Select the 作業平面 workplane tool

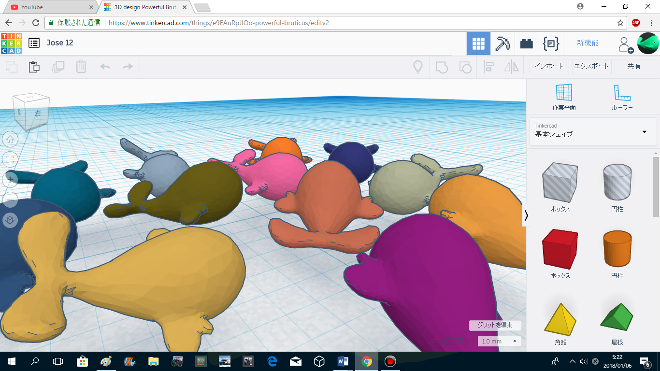[x=564, y=97]
